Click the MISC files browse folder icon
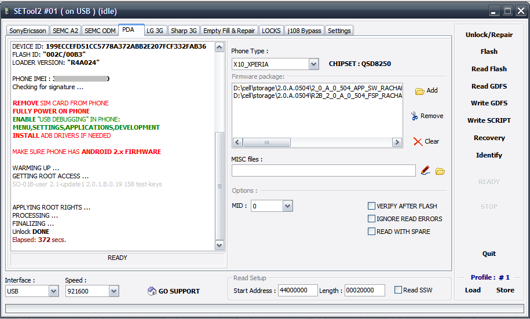Screen dimensions: 530x319 [x=440, y=171]
